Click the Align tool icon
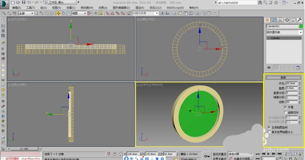This screenshot has width=305, height=160. click(x=167, y=13)
